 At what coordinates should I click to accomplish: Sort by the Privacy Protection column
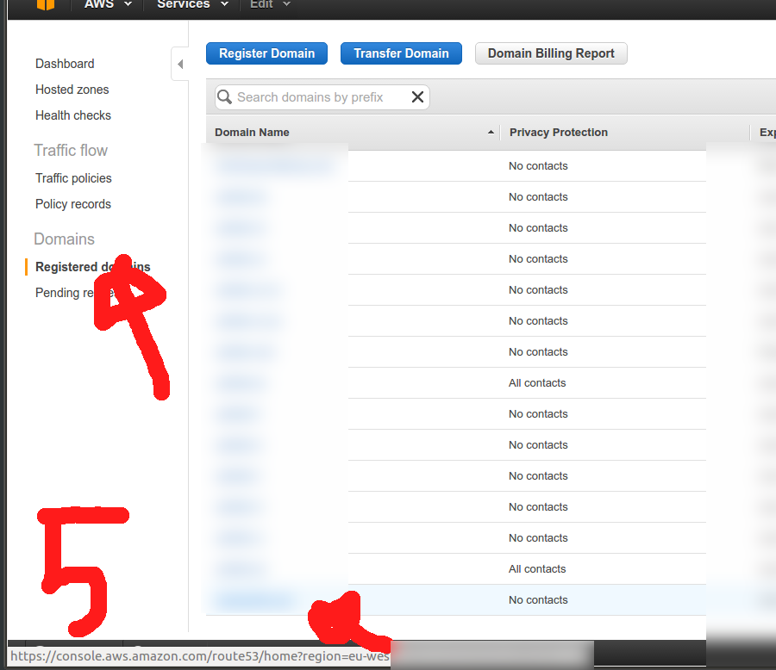click(558, 133)
